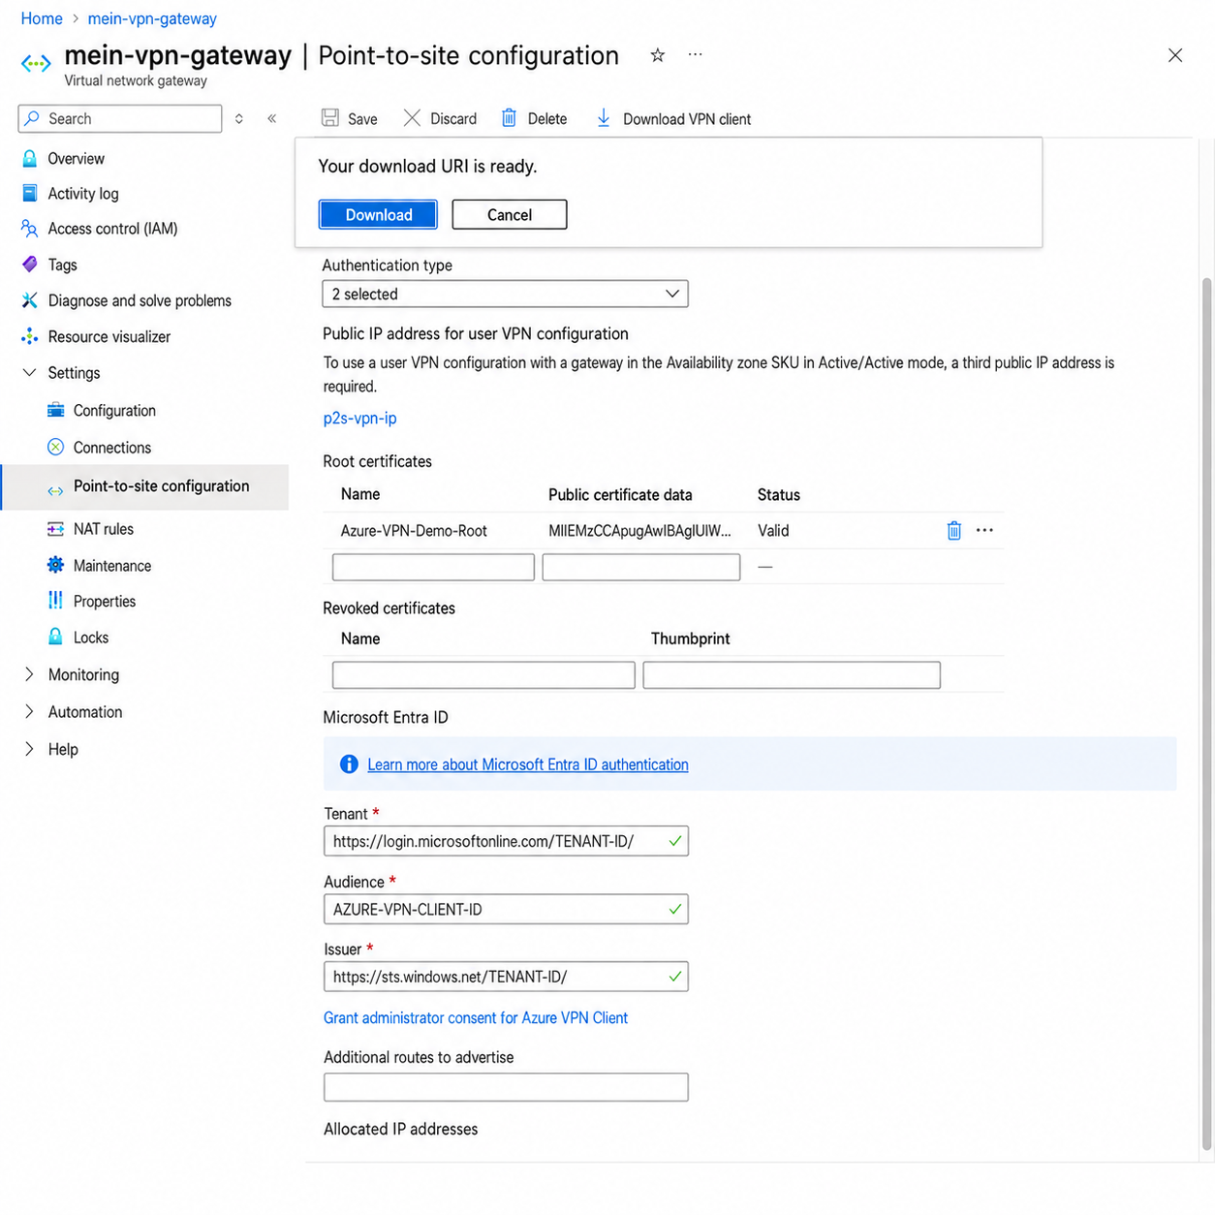1215x1215 pixels.
Task: Open Learn more about Microsoft Entra ID authentication
Action: click(x=528, y=764)
